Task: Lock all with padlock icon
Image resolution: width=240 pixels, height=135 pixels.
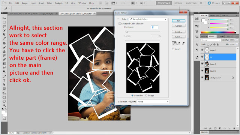Action: 217,44
